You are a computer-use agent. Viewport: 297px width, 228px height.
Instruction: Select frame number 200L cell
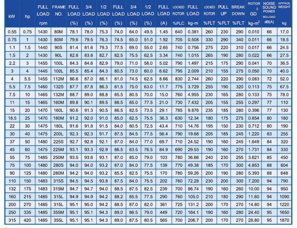point(58,134)
